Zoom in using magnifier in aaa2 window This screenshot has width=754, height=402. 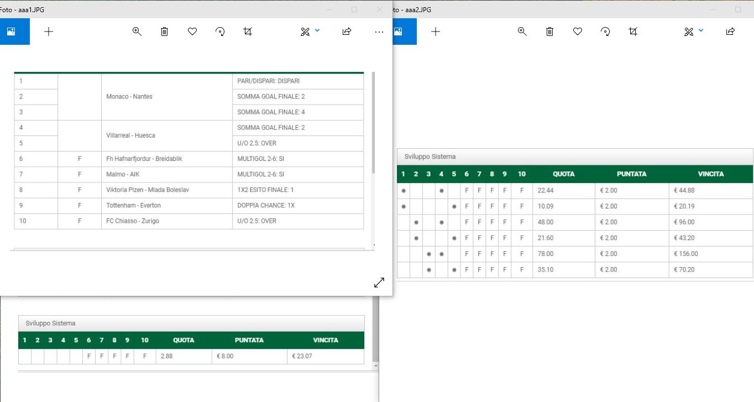(x=522, y=32)
